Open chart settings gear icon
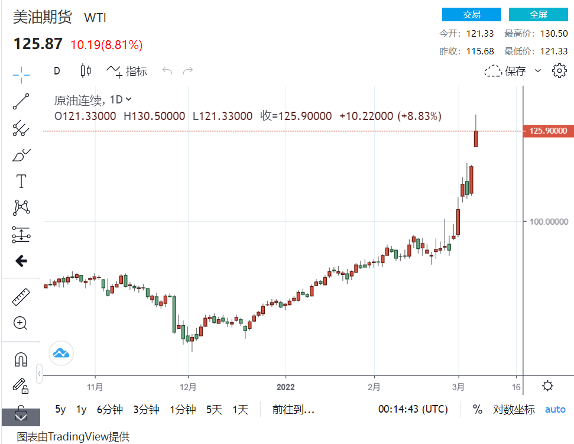This screenshot has width=574, height=444. tap(559, 71)
